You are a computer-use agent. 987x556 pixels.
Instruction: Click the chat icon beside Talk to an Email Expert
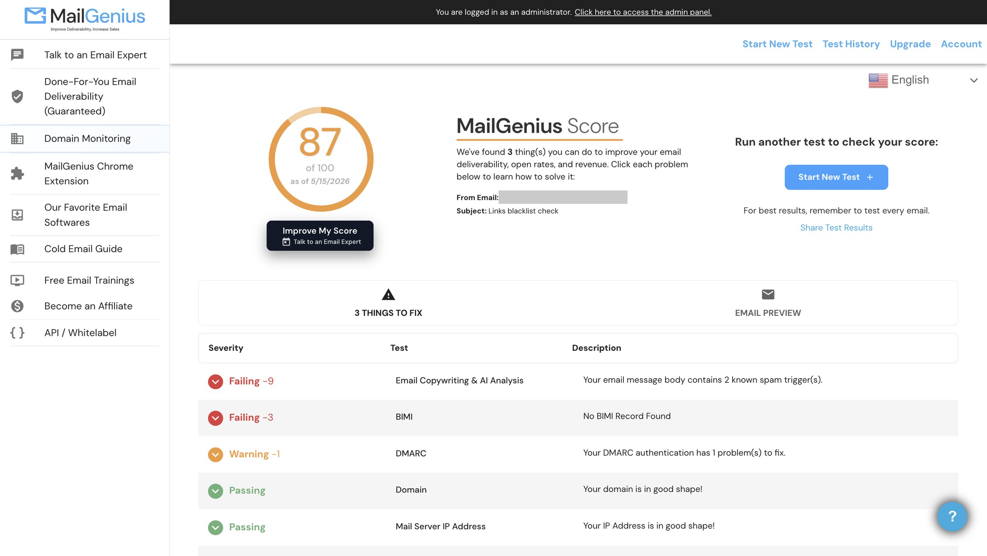tap(17, 55)
